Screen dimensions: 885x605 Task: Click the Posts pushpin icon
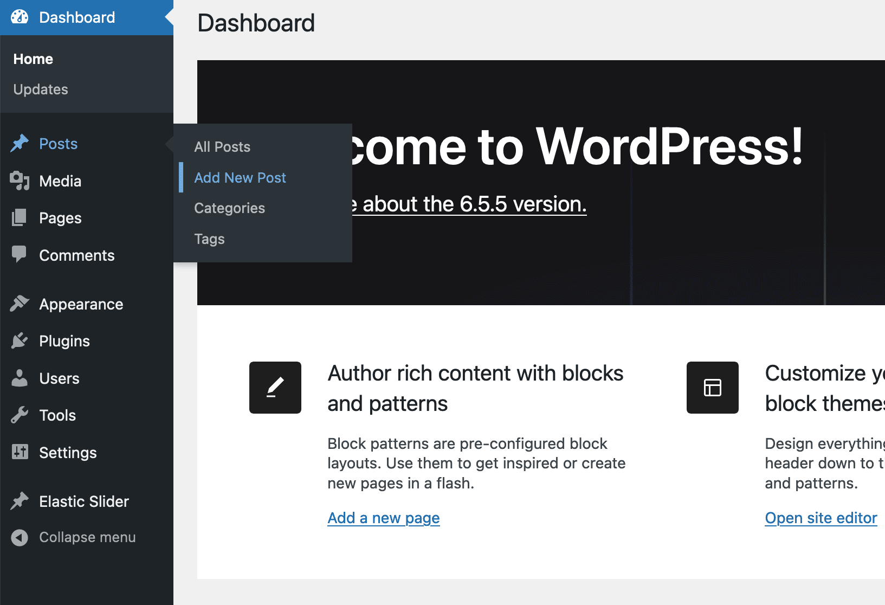click(20, 144)
